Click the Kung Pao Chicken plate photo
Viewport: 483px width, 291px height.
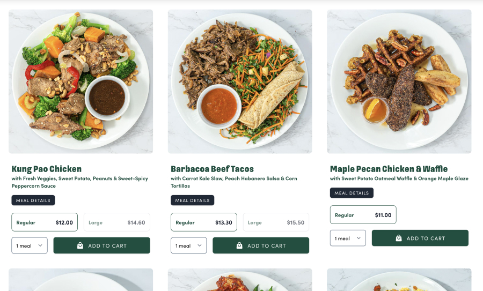(80, 81)
